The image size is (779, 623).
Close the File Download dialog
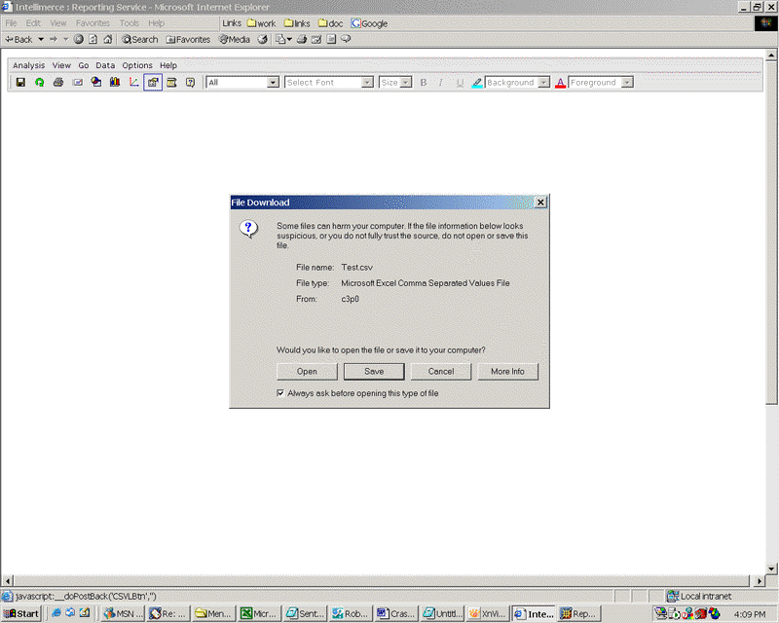click(540, 202)
